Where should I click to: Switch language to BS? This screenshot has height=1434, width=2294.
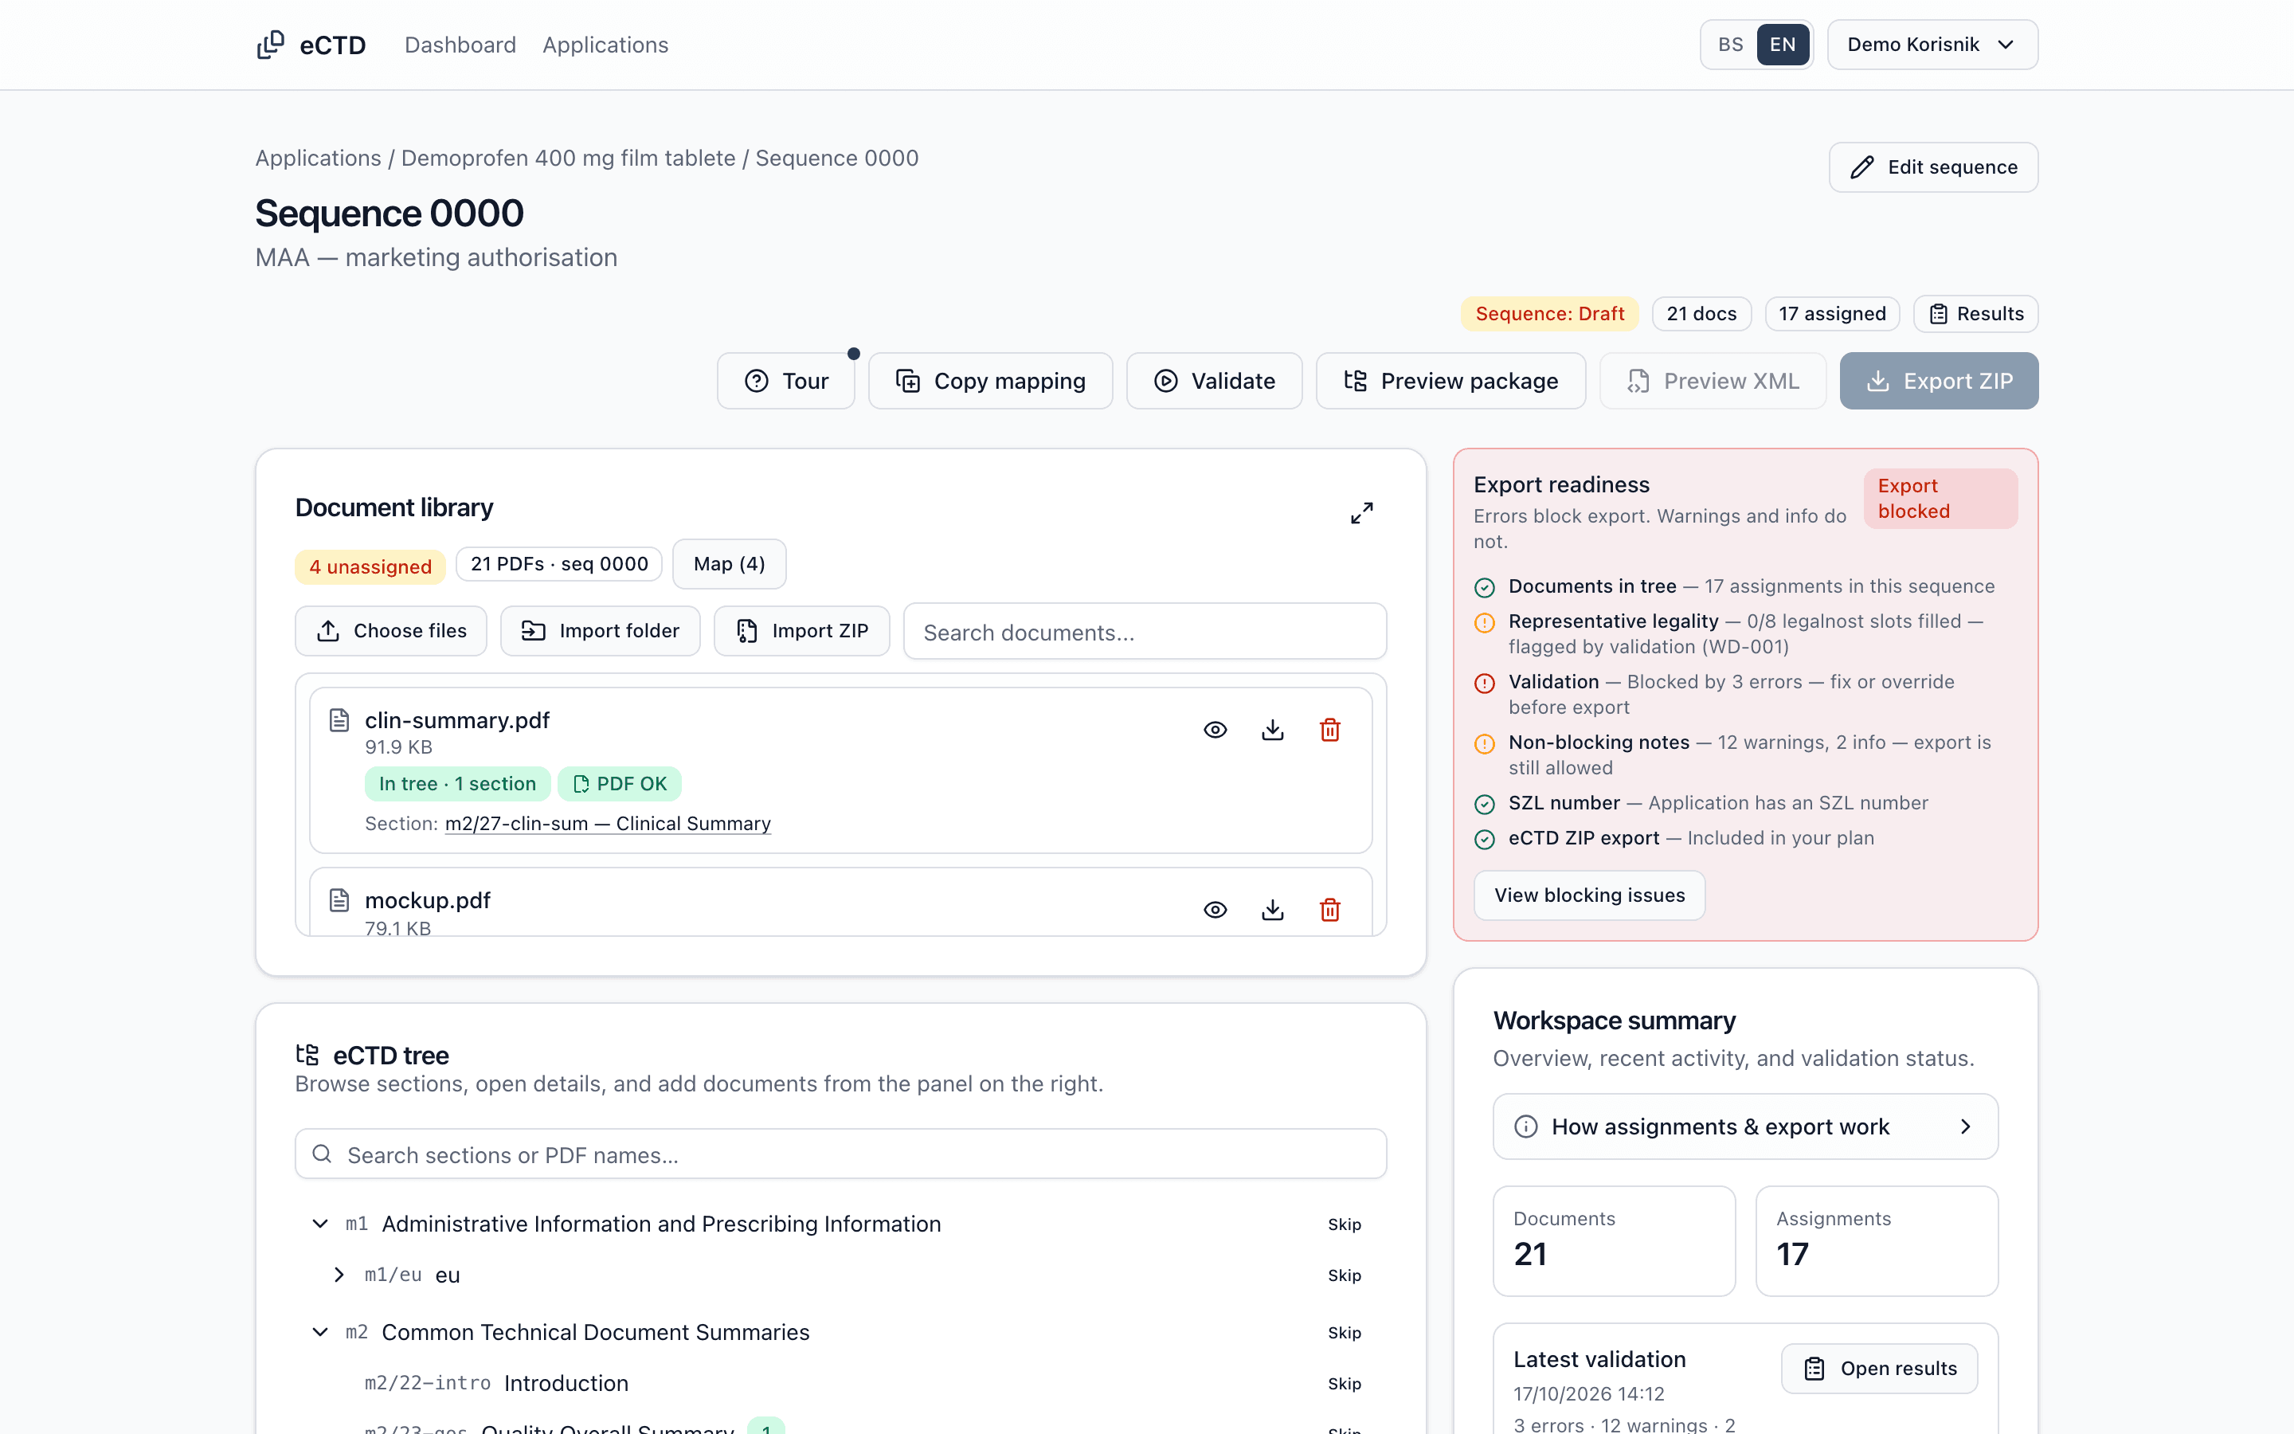click(x=1730, y=45)
